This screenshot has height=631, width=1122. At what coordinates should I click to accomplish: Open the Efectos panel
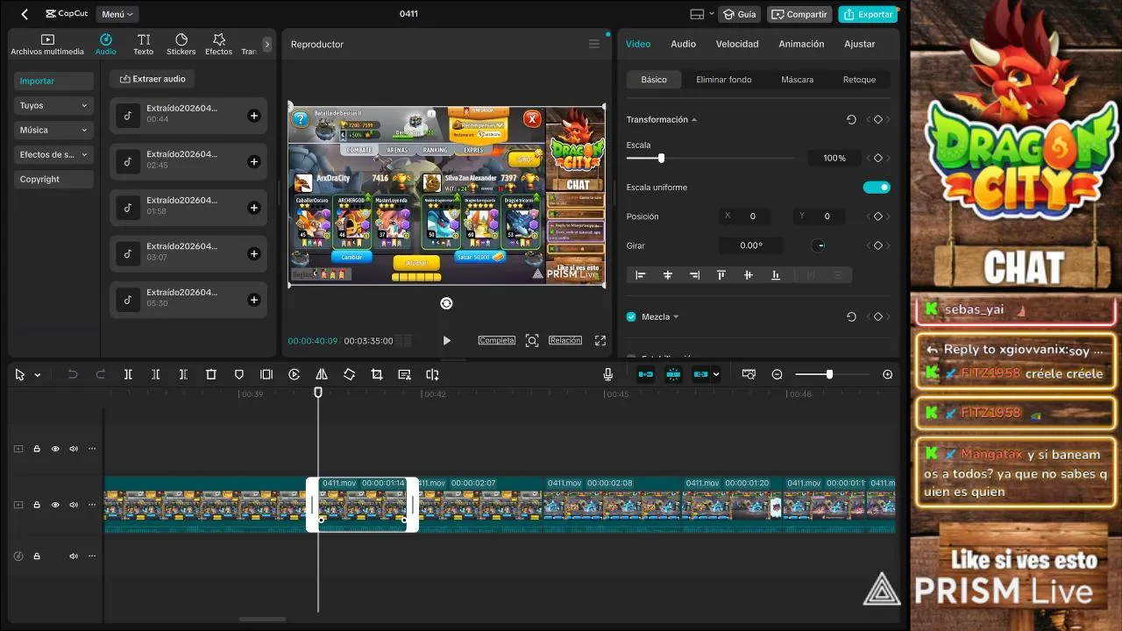pos(218,45)
